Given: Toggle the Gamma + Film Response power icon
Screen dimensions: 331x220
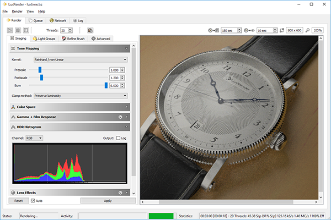Looking at the screenshot, I should tap(120, 117).
